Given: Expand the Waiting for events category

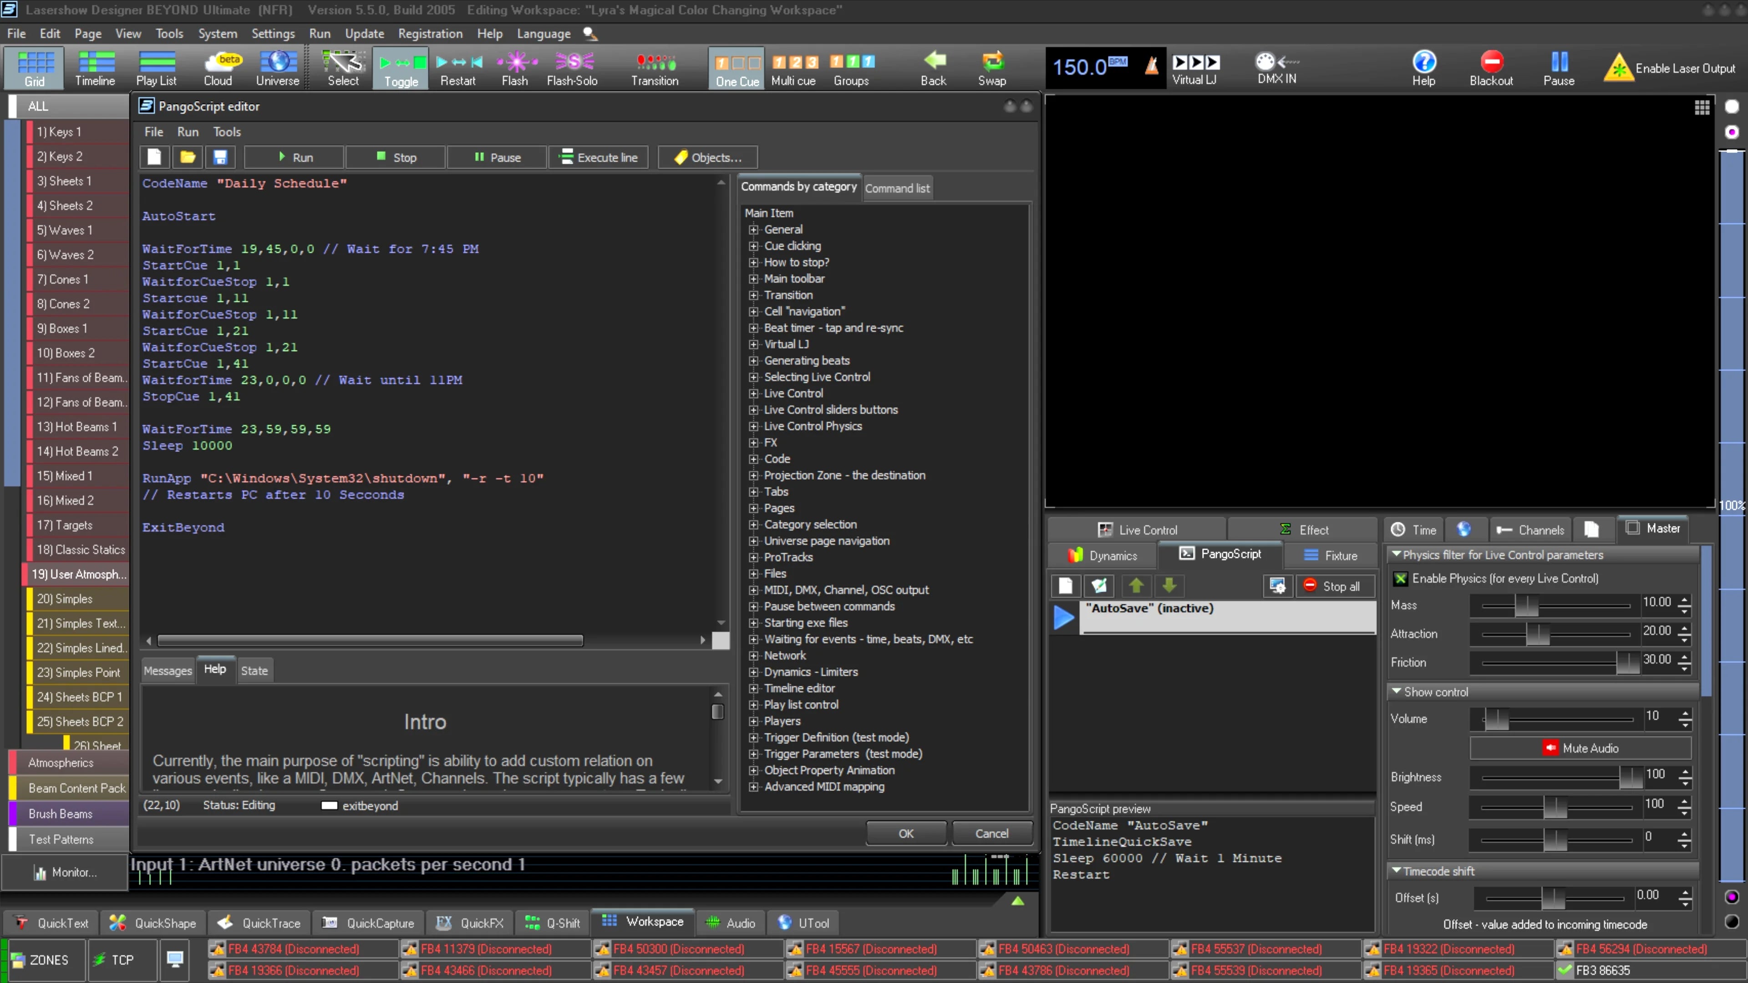Looking at the screenshot, I should pos(753,640).
